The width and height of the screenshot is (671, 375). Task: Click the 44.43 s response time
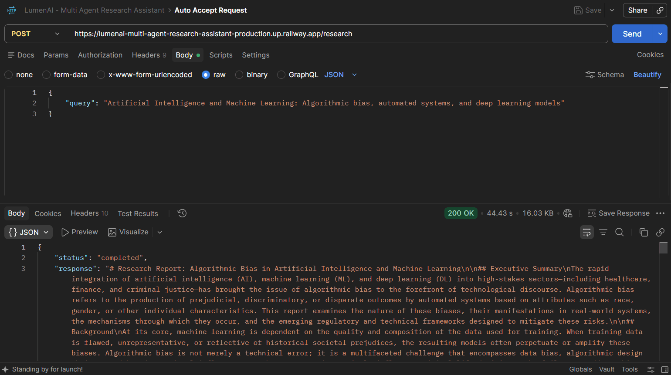pyautogui.click(x=500, y=213)
